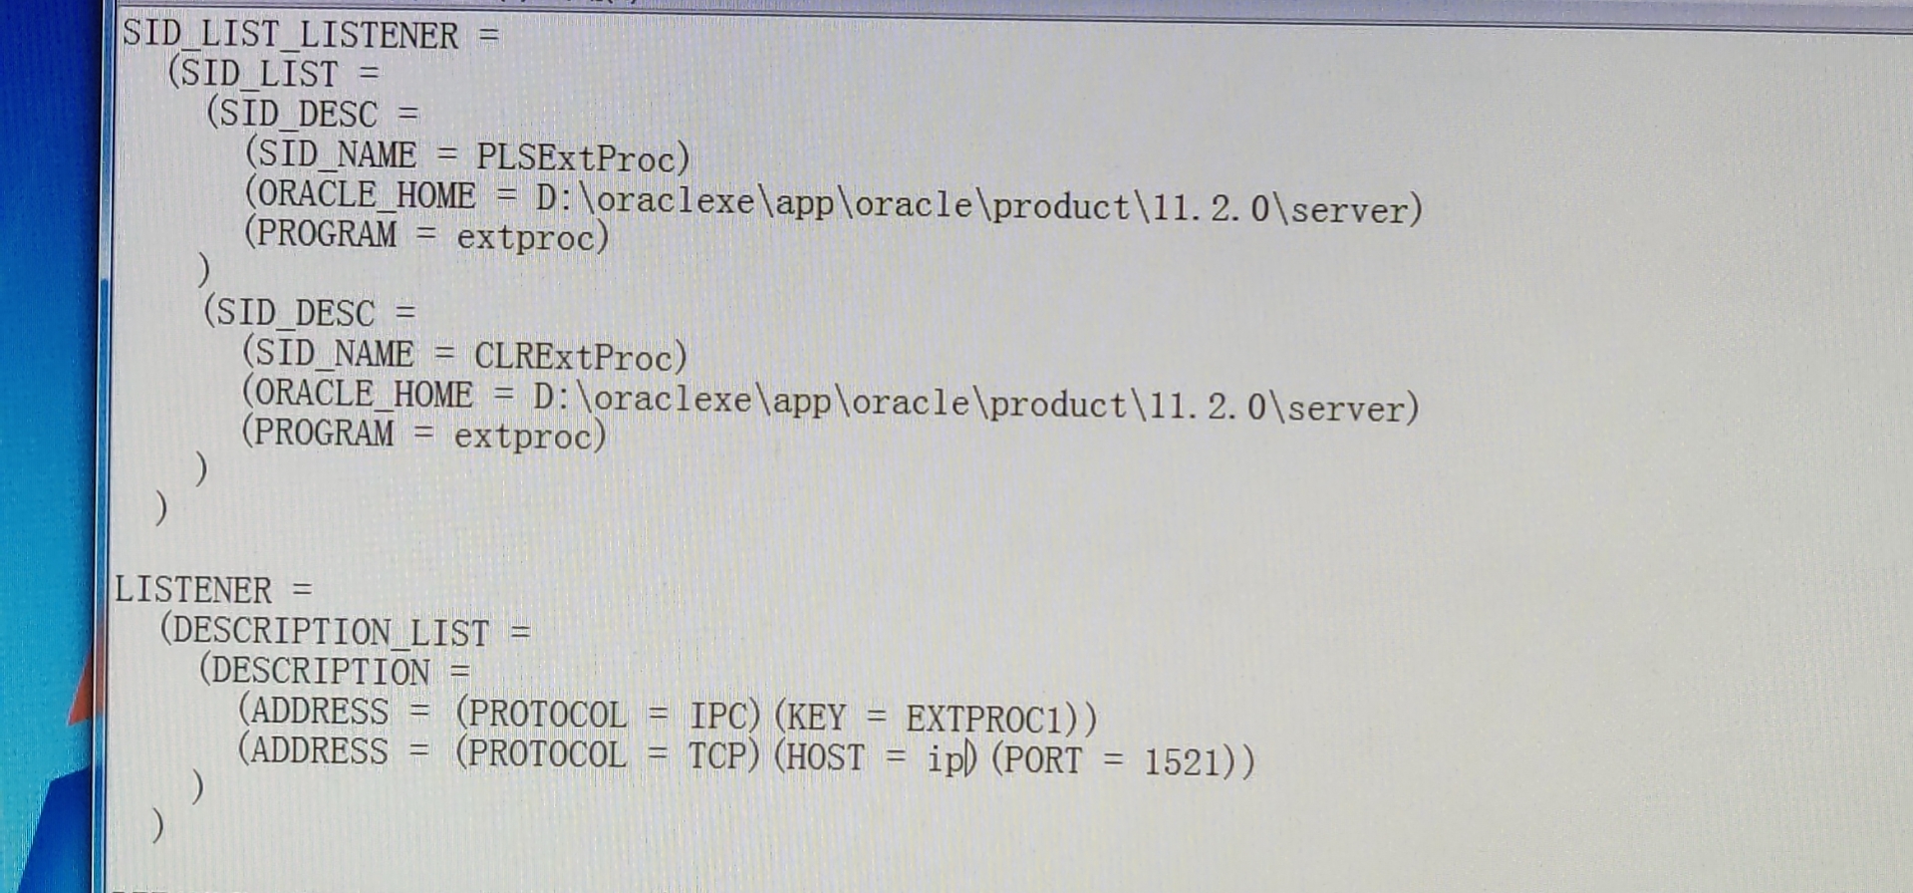Click first SID_DESC keyword
The height and width of the screenshot is (893, 1913).
click(298, 114)
